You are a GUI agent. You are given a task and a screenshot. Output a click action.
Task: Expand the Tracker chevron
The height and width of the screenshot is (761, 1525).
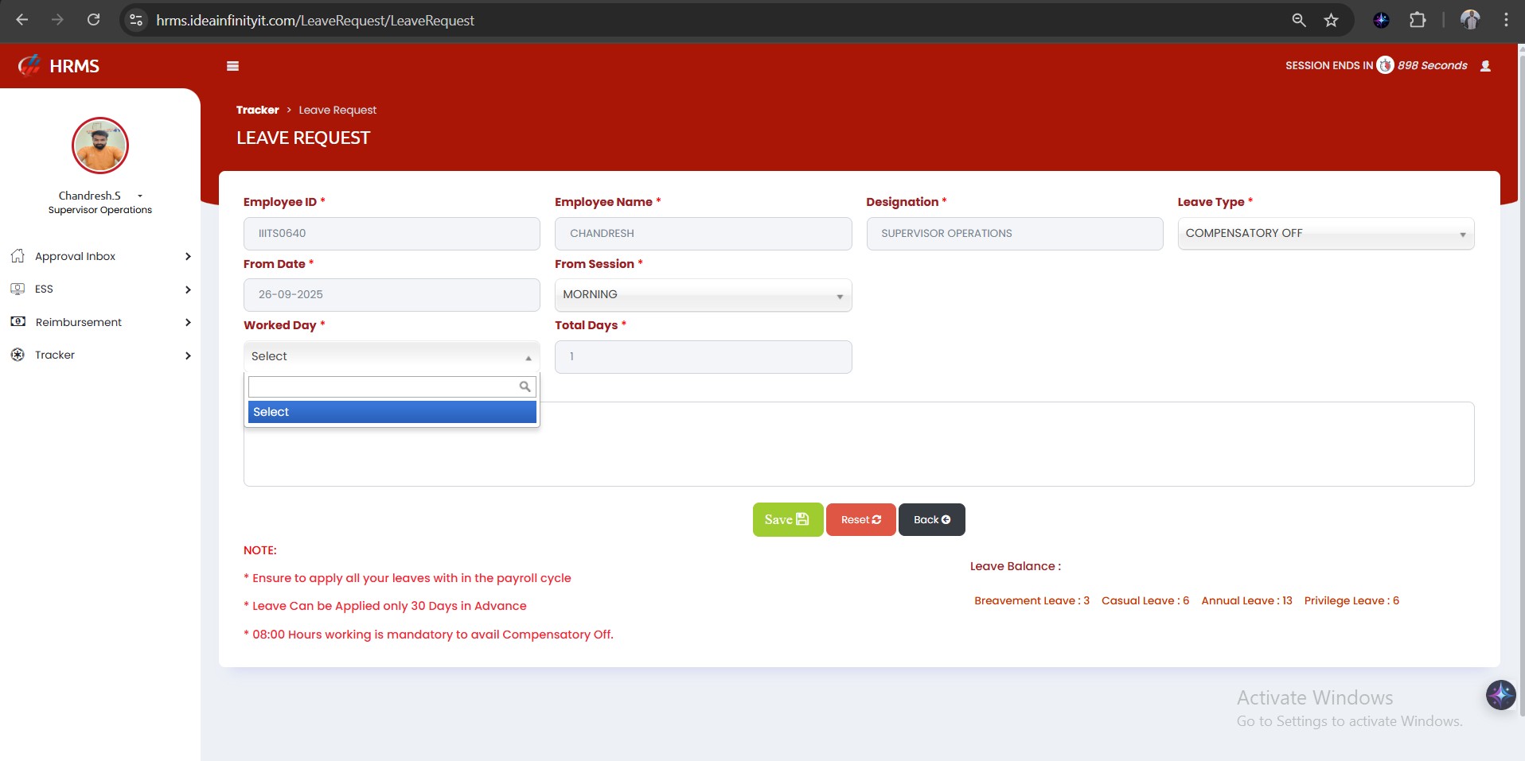(x=188, y=355)
